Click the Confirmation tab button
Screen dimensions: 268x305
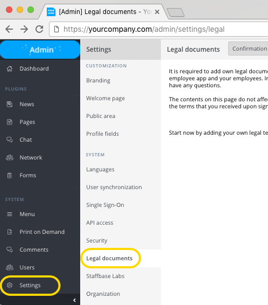tap(248, 48)
